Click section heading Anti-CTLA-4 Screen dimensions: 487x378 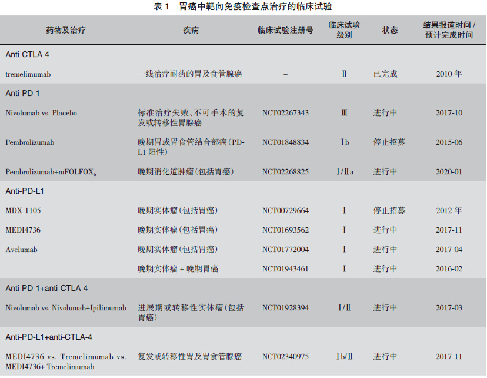[27, 54]
